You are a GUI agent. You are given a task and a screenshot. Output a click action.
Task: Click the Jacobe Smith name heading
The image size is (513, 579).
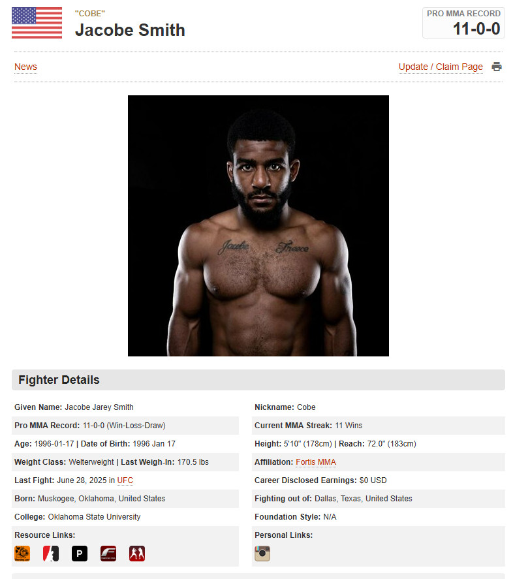coord(130,30)
